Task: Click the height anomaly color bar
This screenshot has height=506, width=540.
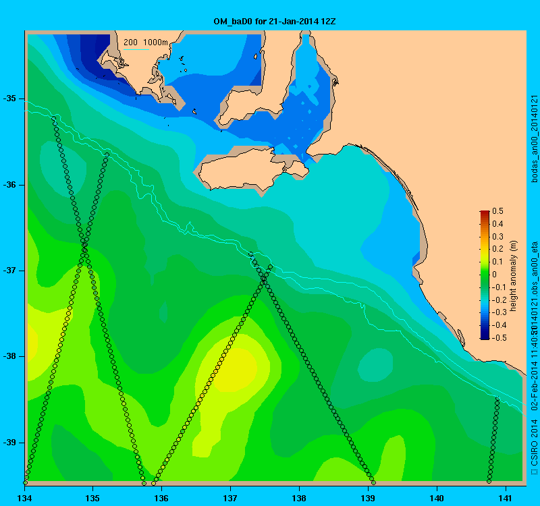Action: [485, 275]
